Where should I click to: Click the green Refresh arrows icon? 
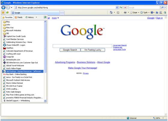click(121, 7)
